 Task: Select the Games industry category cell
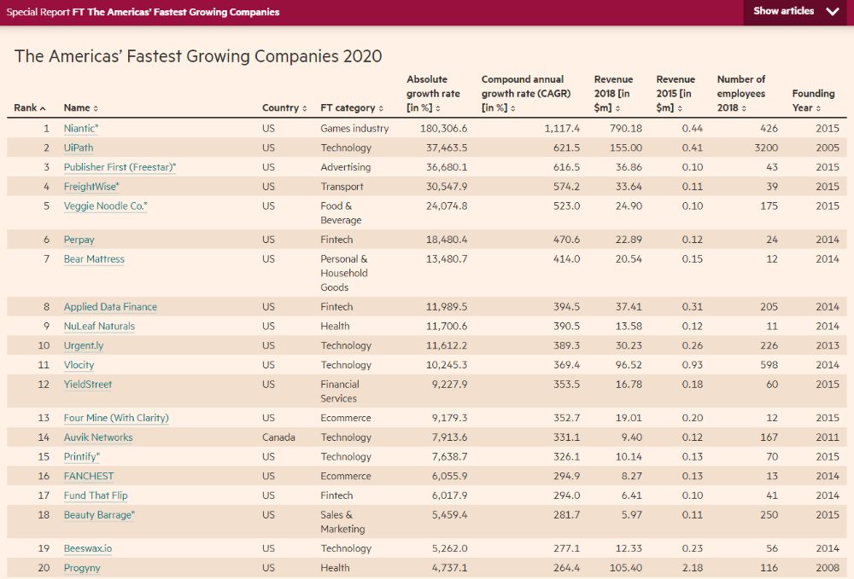[x=354, y=128]
